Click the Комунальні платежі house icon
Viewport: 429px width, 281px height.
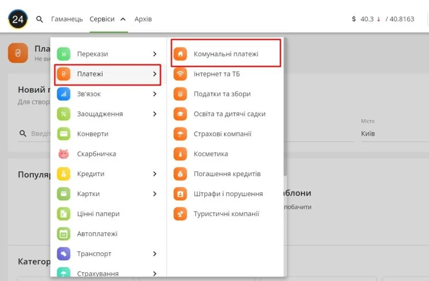click(x=180, y=54)
